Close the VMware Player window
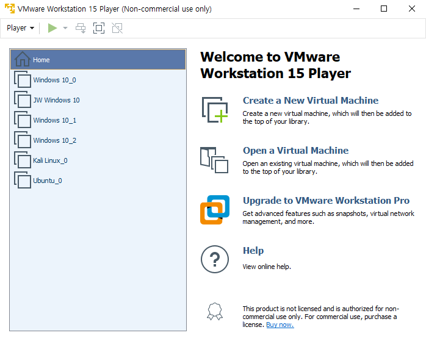Screen dimensions: 426x341 [412, 9]
